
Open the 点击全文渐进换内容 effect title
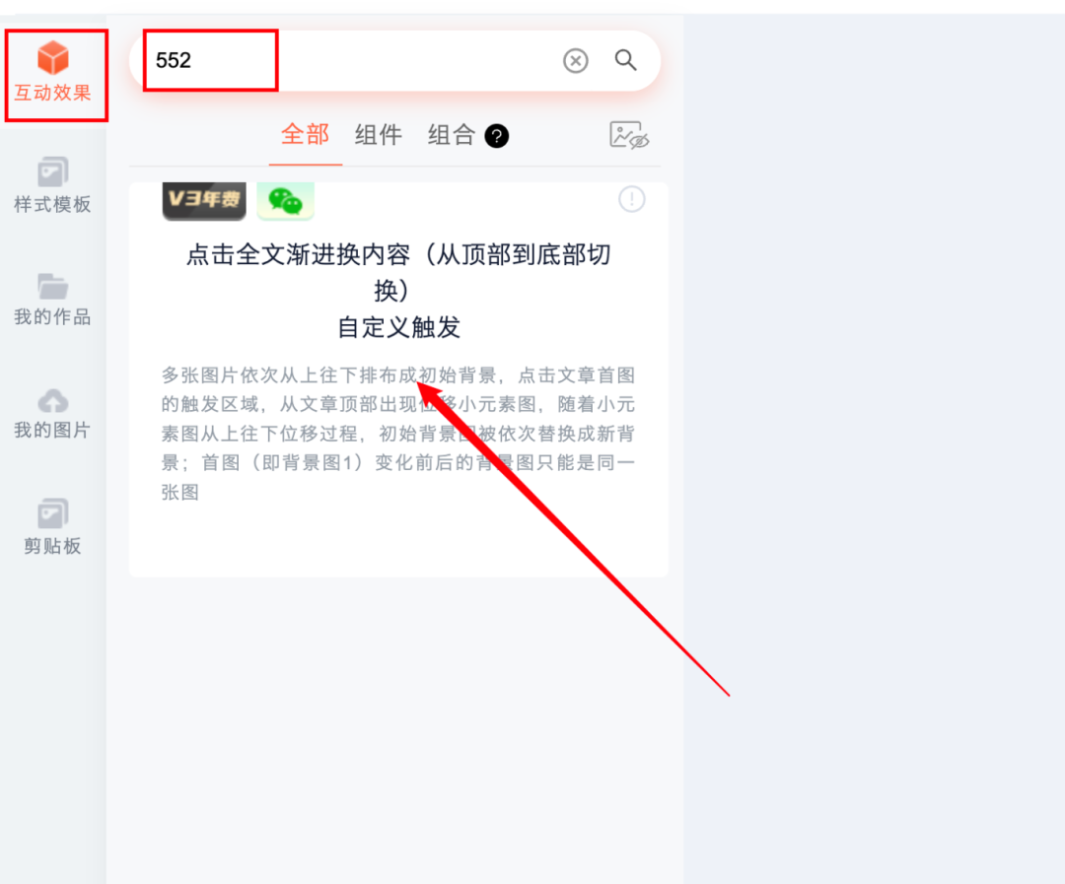398,272
